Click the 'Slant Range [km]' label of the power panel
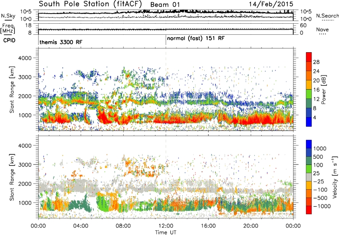339x235 pixels. pos(12,90)
